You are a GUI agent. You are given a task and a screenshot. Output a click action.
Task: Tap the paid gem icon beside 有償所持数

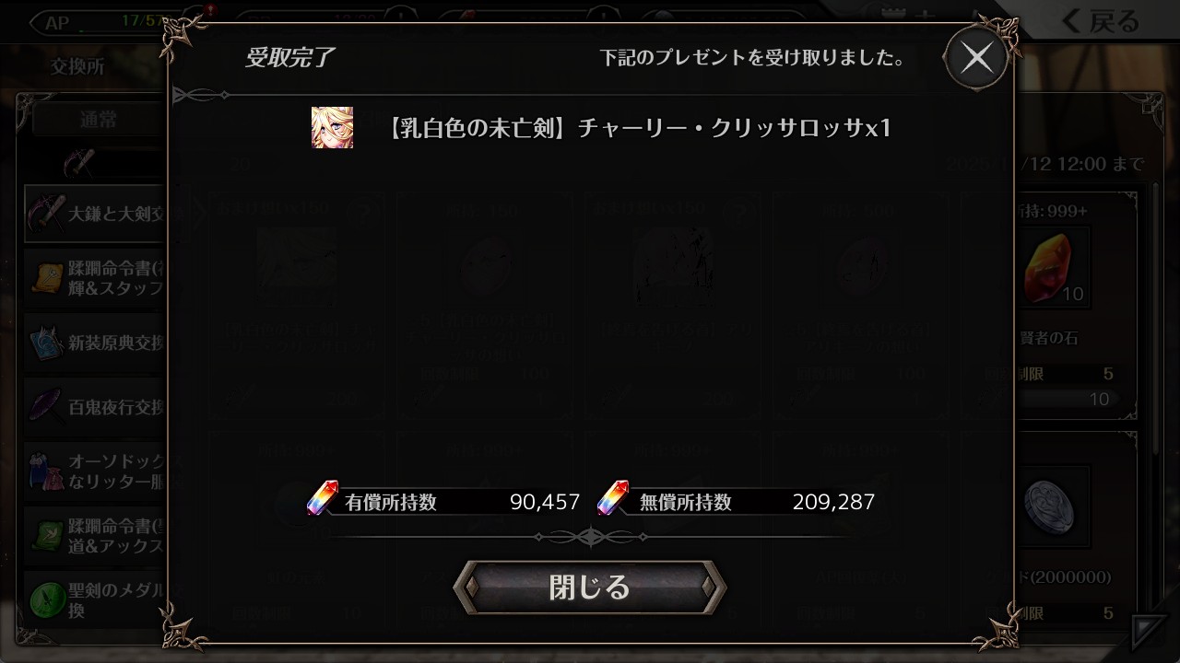323,498
